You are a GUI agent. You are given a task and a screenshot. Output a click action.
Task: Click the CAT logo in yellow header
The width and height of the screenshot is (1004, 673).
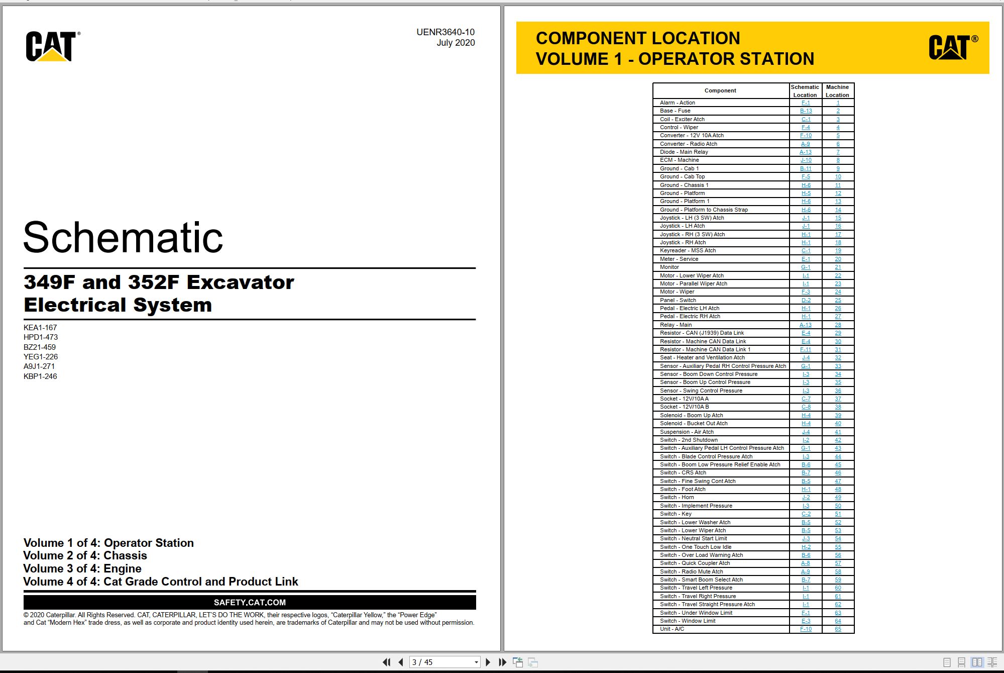[953, 47]
